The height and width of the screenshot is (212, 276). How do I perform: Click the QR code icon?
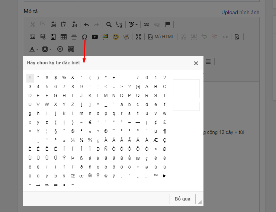click(71, 49)
